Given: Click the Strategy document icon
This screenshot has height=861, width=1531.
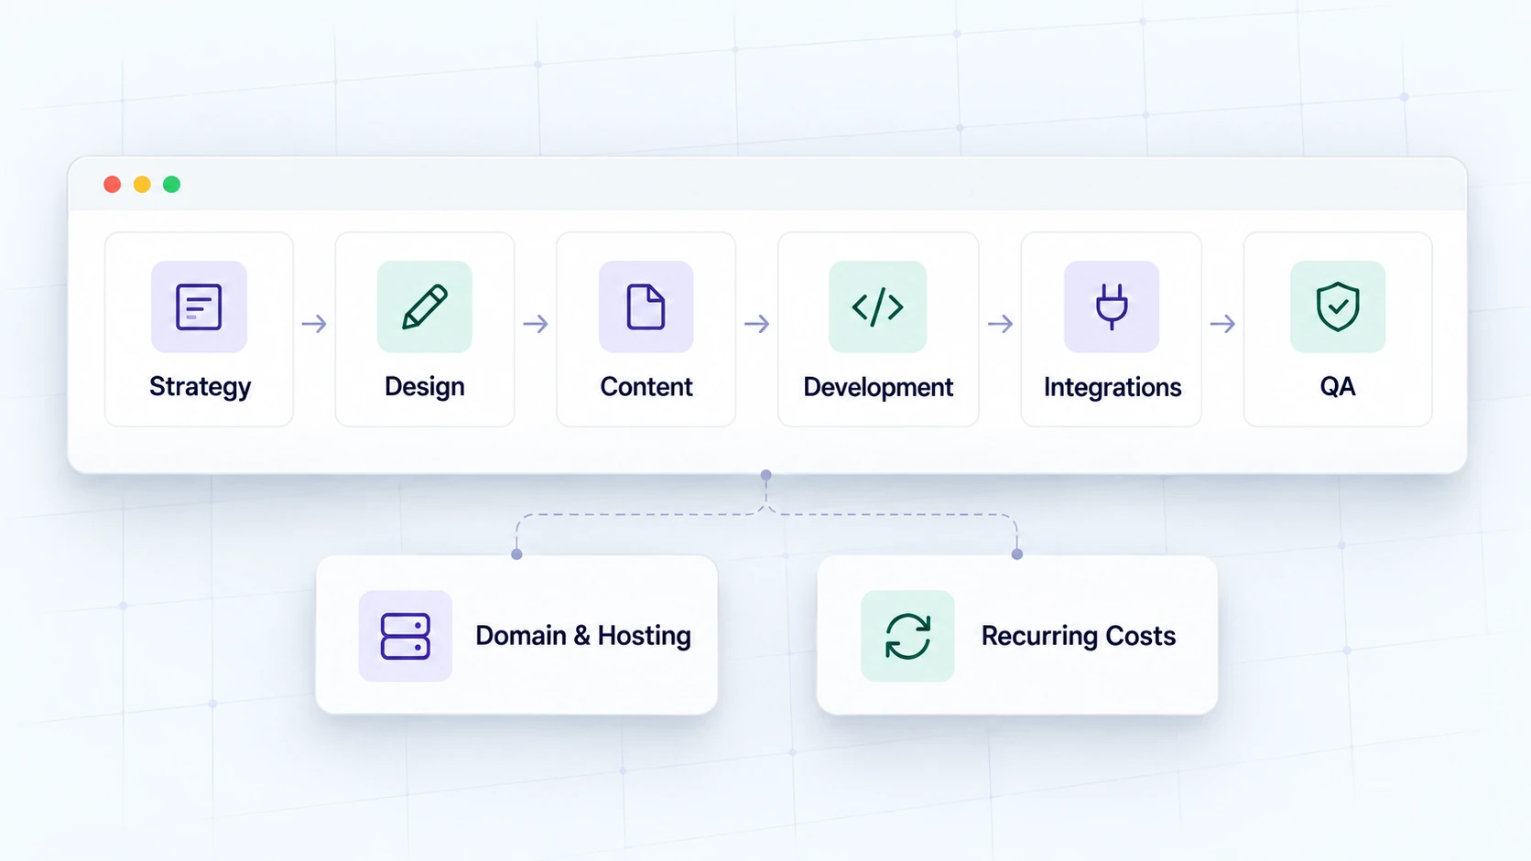Looking at the screenshot, I should (199, 307).
